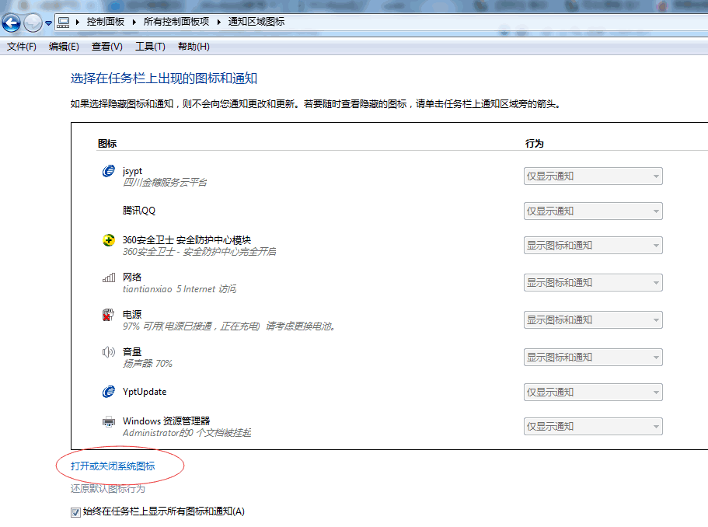Open behavior dropdown for jsypt
This screenshot has height=527, width=708.
point(593,176)
